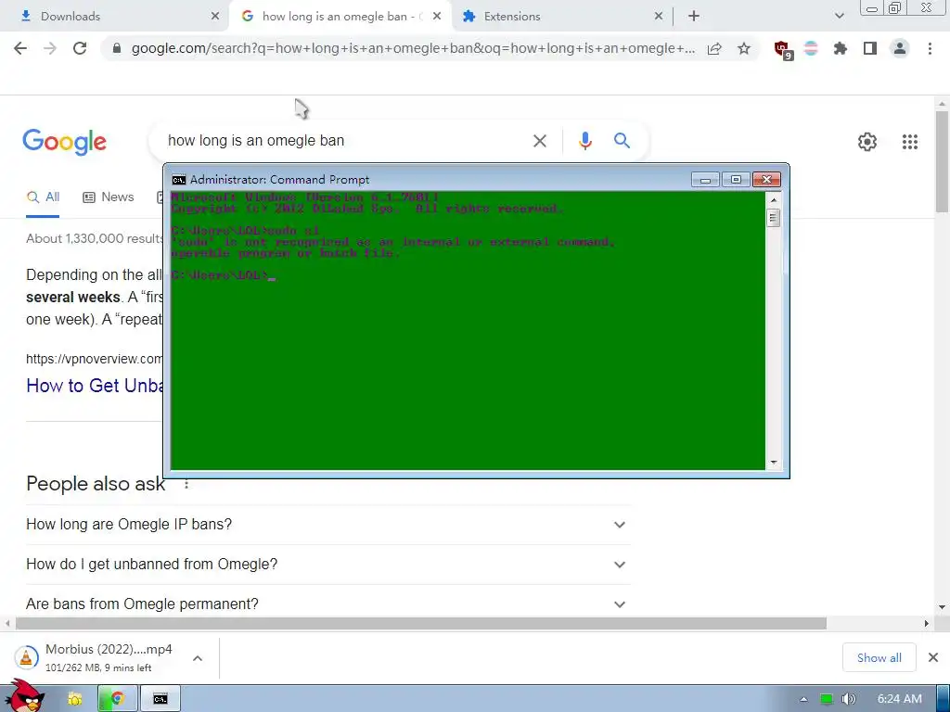The height and width of the screenshot is (712, 950).
Task: Open a new browser tab
Action: [694, 17]
